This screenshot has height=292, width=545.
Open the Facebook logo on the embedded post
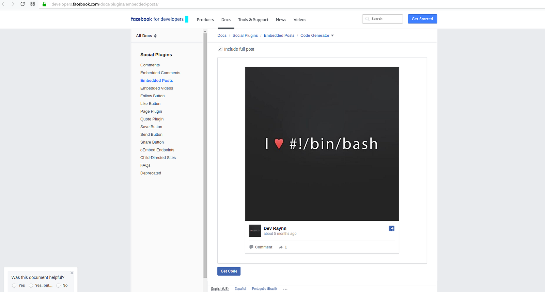[391, 228]
